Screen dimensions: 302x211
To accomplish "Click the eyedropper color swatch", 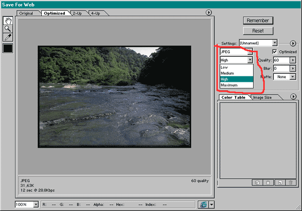I will tap(8, 48).
